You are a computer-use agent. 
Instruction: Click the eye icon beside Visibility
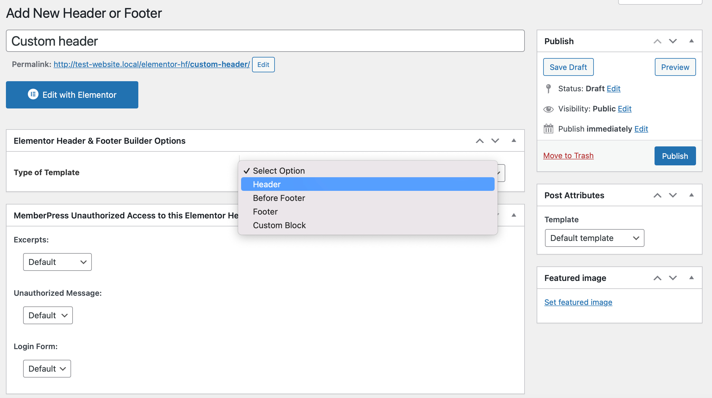(549, 109)
